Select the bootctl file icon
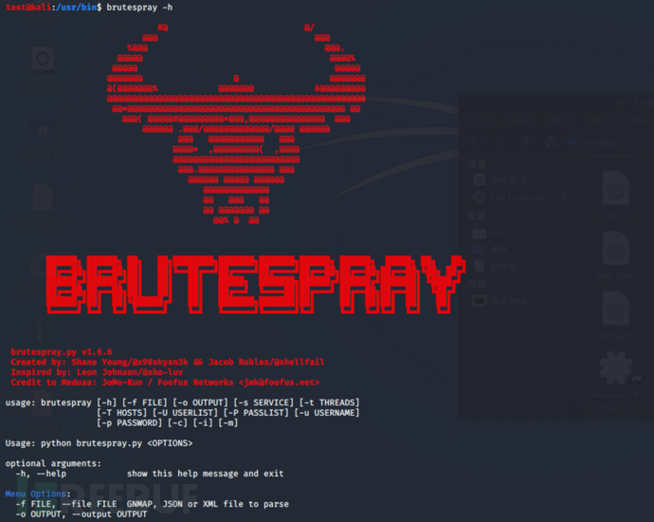654x522 pixels. coord(616,186)
